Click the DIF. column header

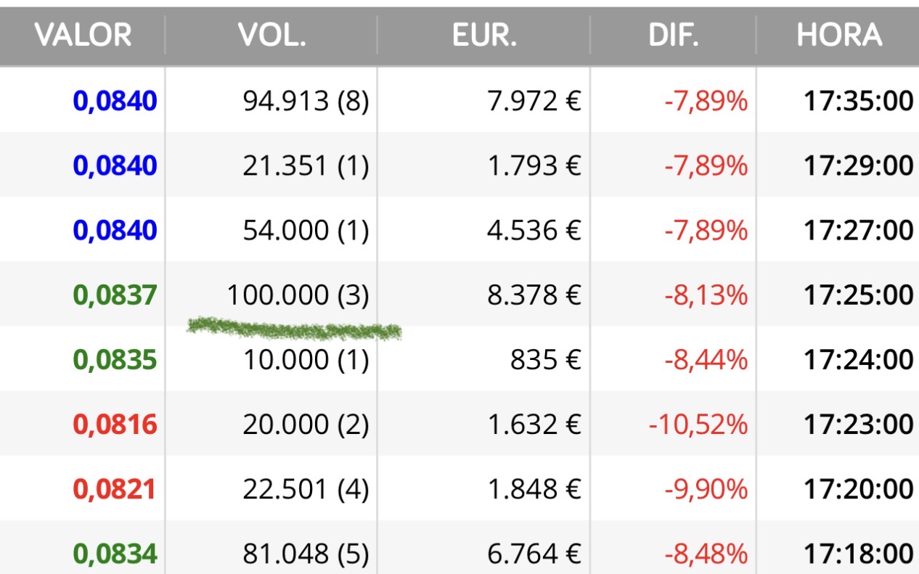point(674,36)
